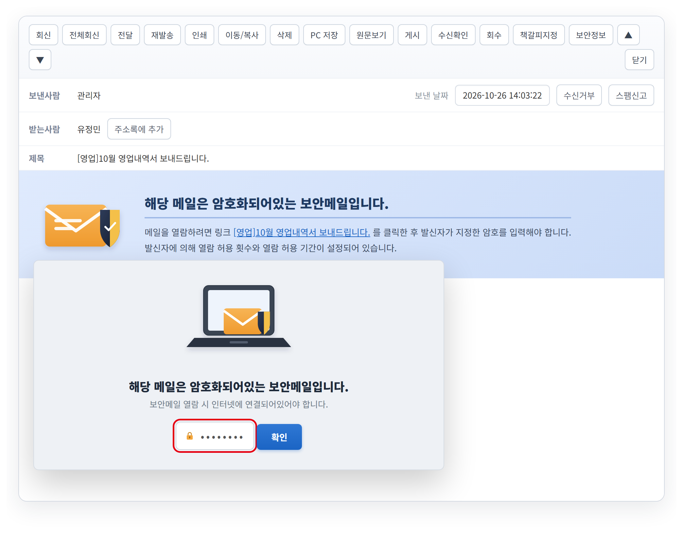Image resolution: width=683 pixels, height=534 pixels.
Task: Click the up arrow previous-mail button
Action: click(x=628, y=35)
